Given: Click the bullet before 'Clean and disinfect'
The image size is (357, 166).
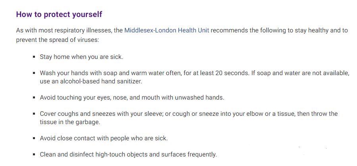Looking at the screenshot, I should pyautogui.click(x=34, y=155).
